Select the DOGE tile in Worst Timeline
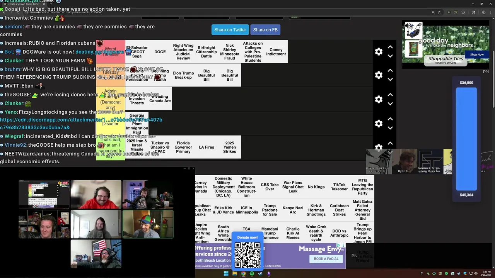Screen dimensions: 495x278 coord(160,52)
